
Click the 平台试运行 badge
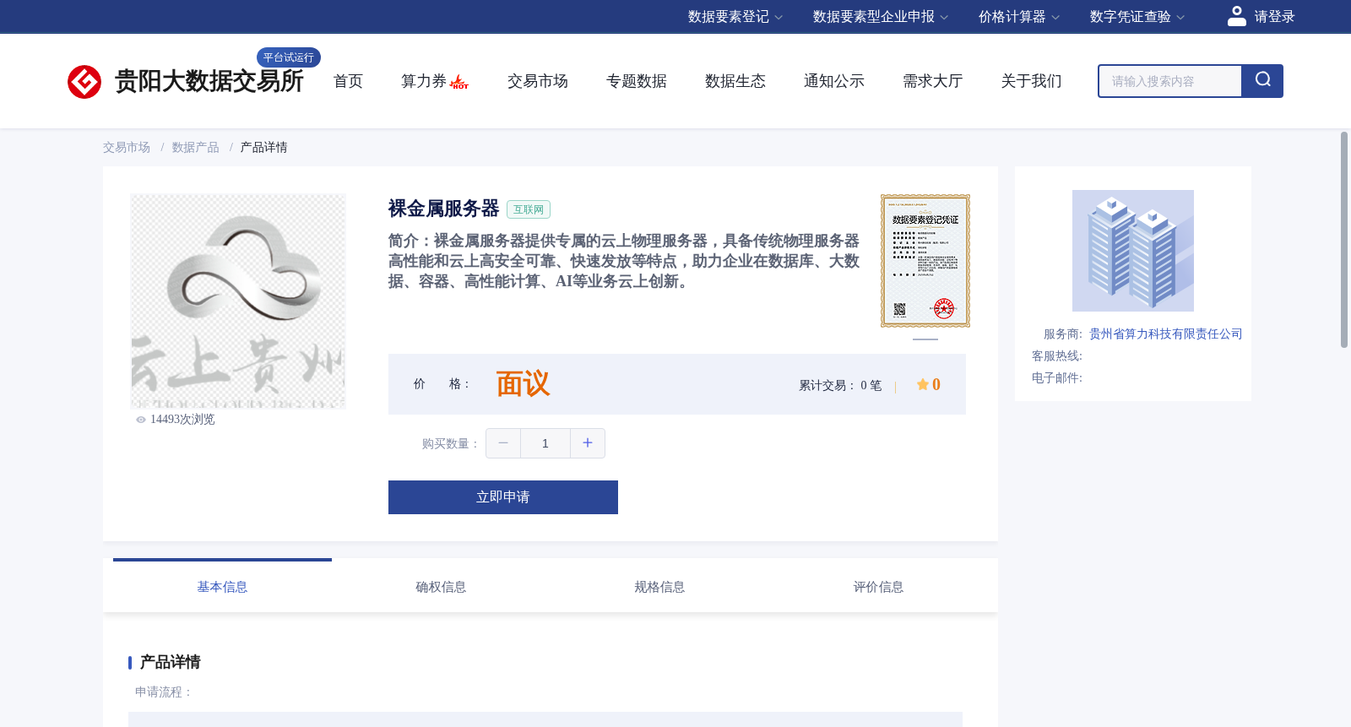289,57
